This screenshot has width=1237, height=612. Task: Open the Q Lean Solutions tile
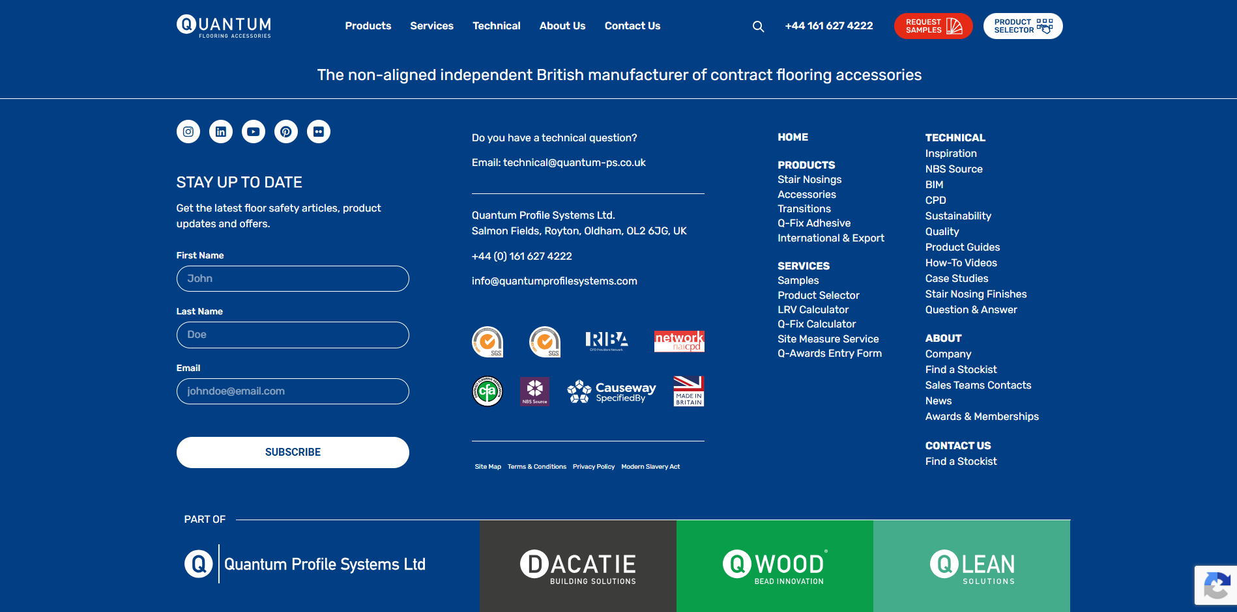[972, 566]
